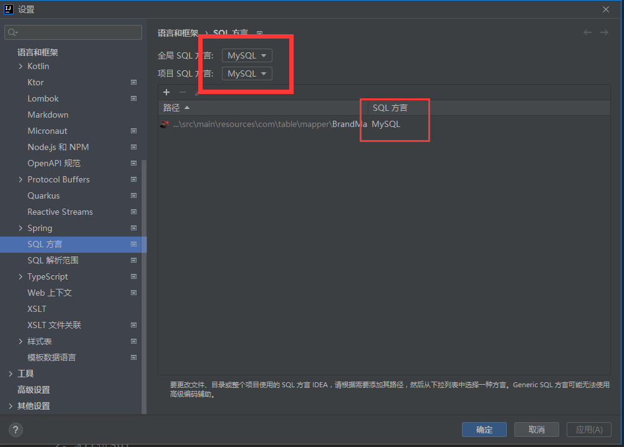Image resolution: width=624 pixels, height=447 pixels.
Task: Click the IntelliJ IDEA logo in title bar
Action: point(8,9)
